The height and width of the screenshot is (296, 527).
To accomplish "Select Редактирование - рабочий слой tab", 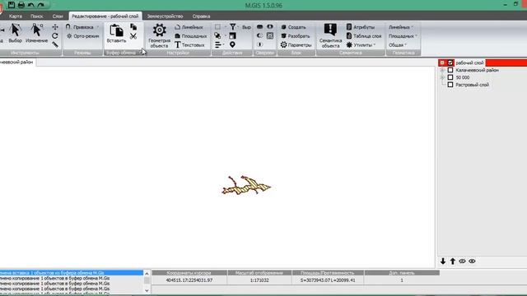I will (x=105, y=16).
